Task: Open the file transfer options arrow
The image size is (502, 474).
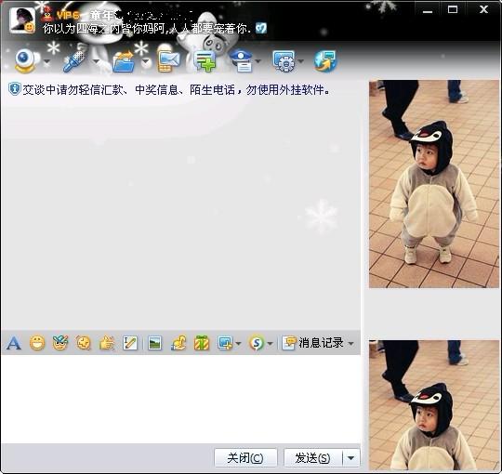Action: point(146,61)
